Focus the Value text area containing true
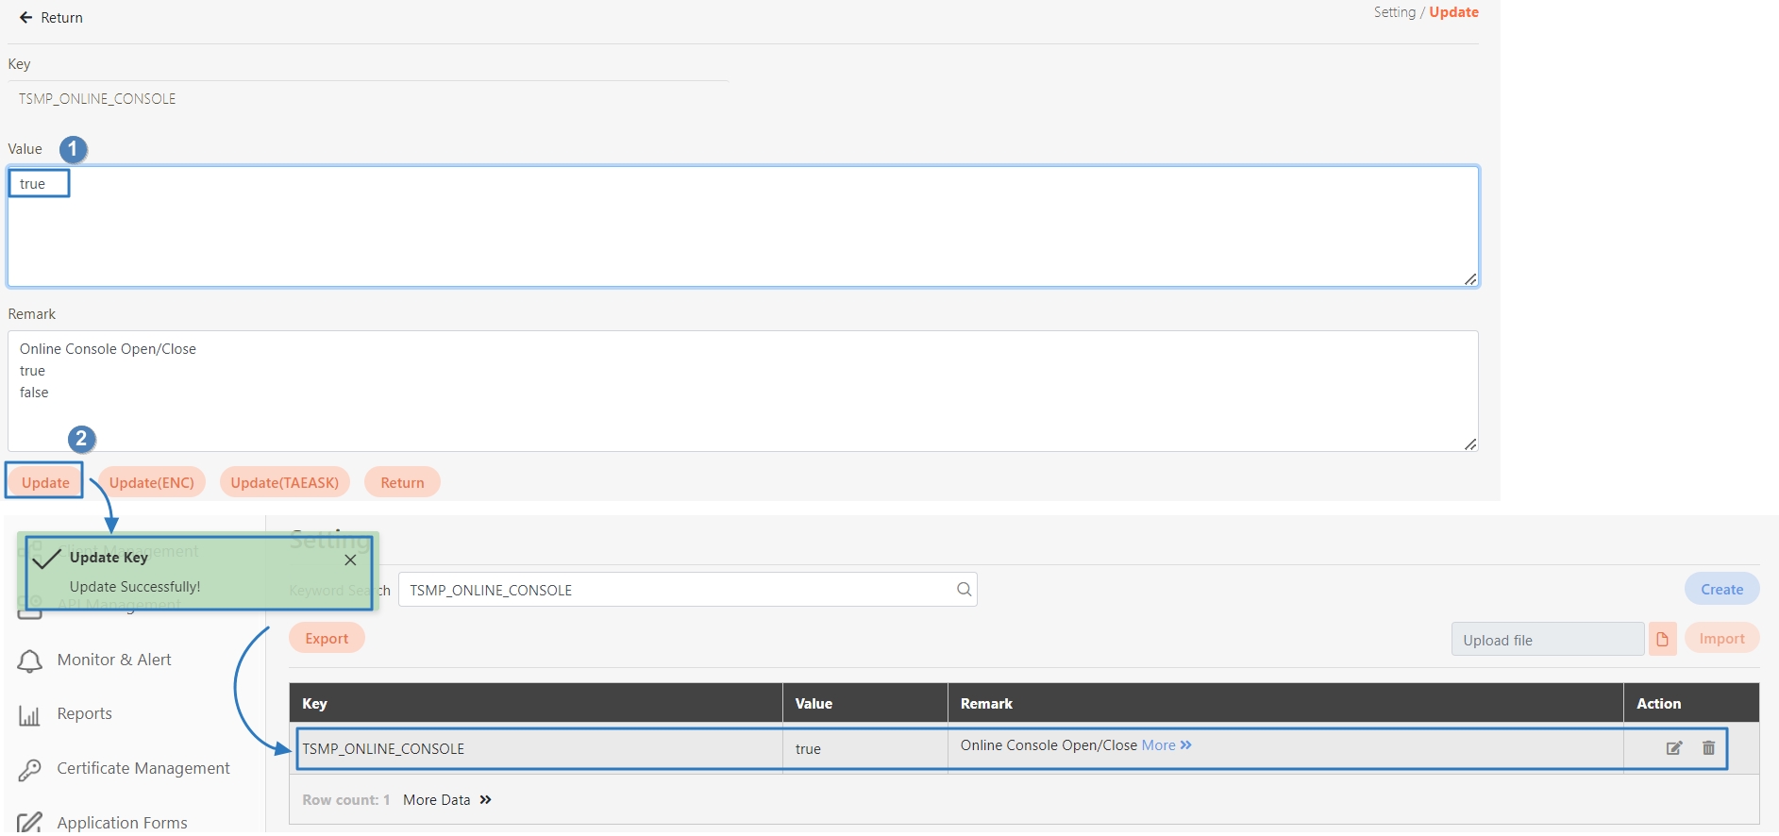This screenshot has height=836, width=1779. [x=742, y=226]
